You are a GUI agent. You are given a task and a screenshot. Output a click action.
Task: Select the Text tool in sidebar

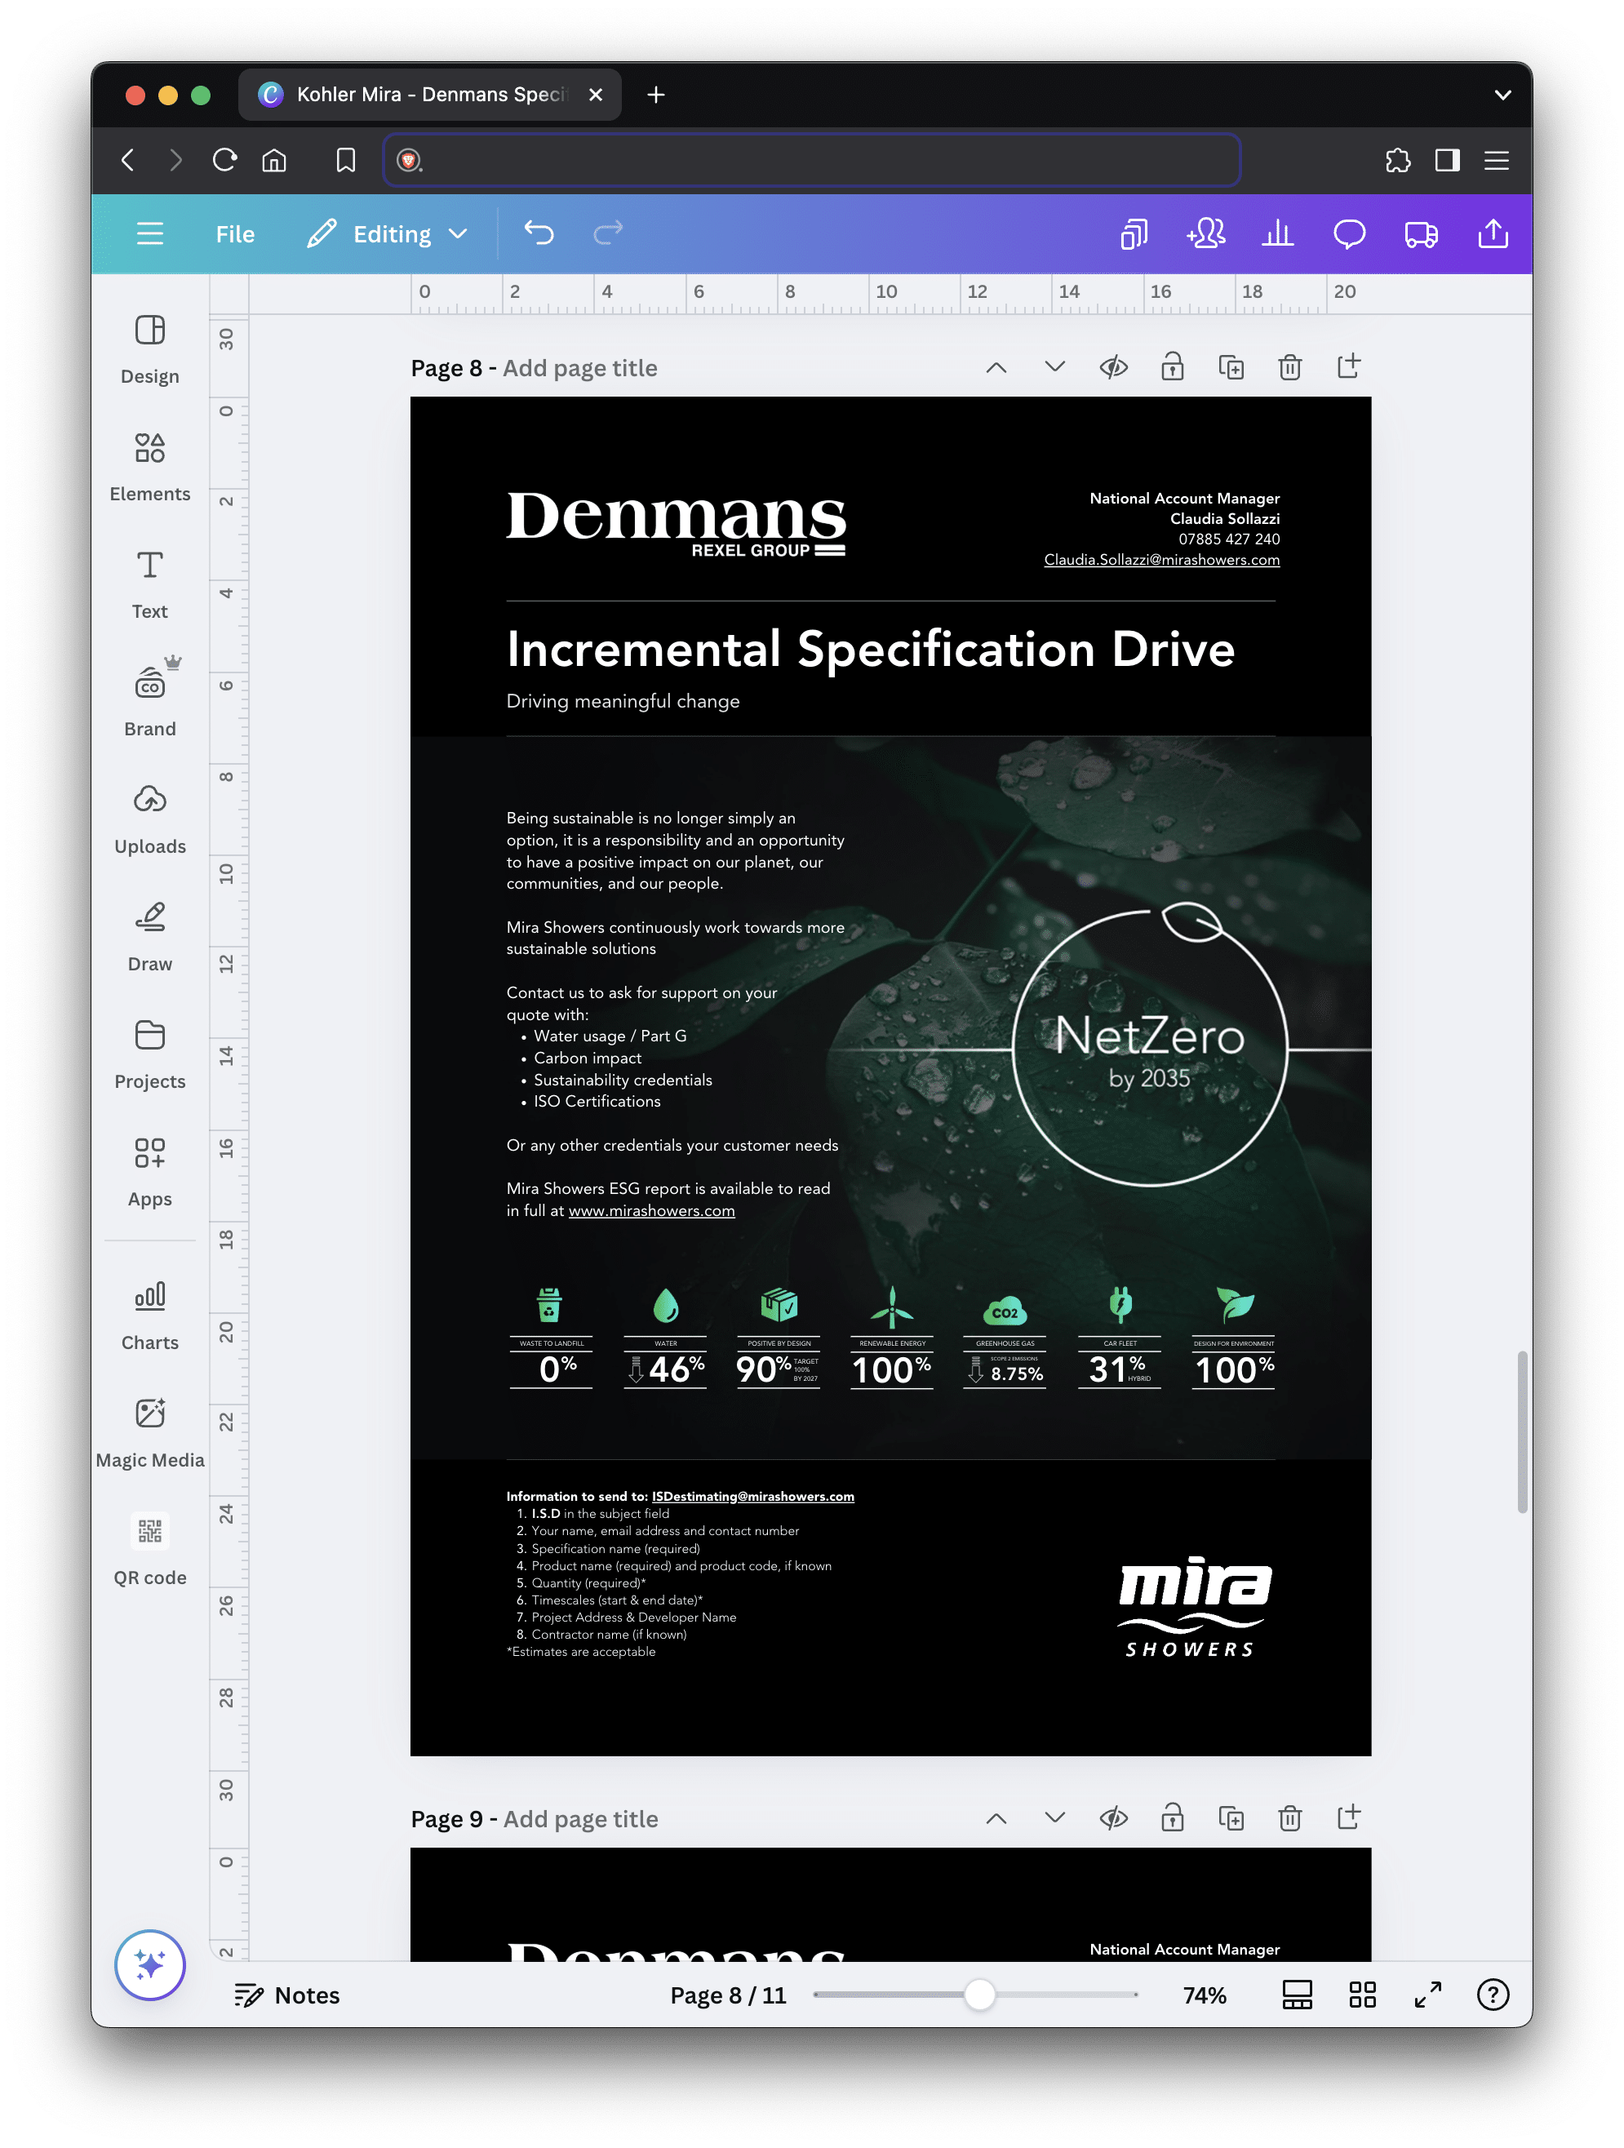tap(149, 584)
